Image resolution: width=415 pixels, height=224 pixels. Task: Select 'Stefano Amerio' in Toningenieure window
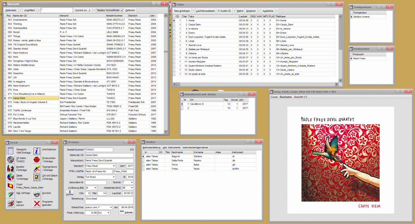point(369,17)
